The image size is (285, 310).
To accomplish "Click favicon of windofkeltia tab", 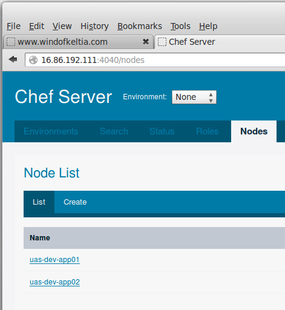I will (11, 42).
